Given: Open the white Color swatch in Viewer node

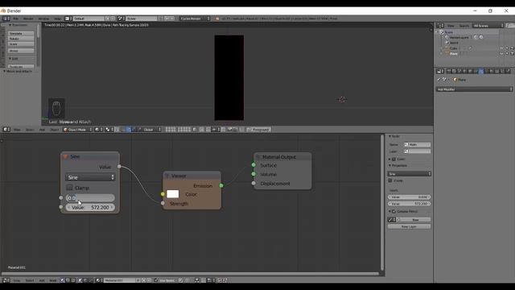Looking at the screenshot, I should 173,194.
